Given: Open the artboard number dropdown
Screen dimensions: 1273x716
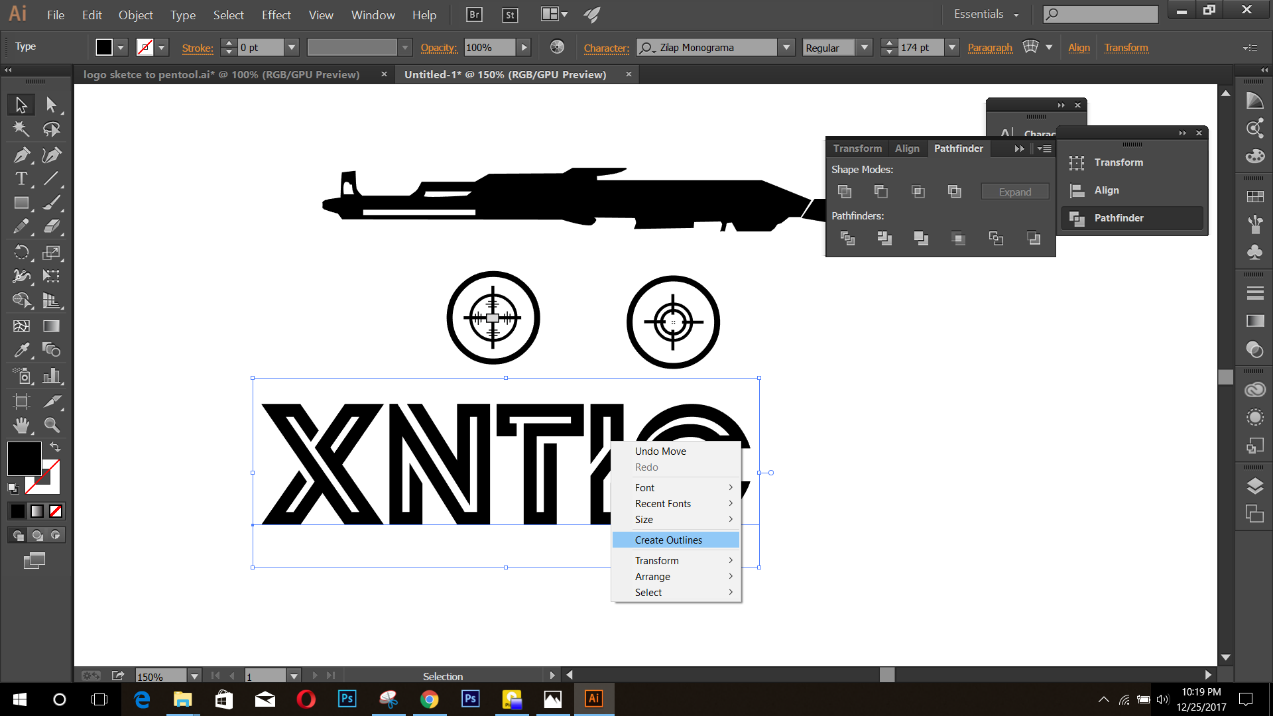Looking at the screenshot, I should [294, 676].
